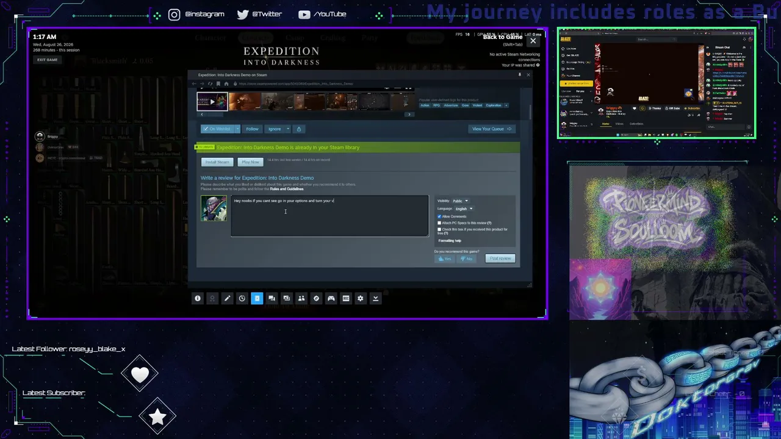Click the Twitter bird icon in stream header
Viewport: 781px width, 439px height.
243,15
